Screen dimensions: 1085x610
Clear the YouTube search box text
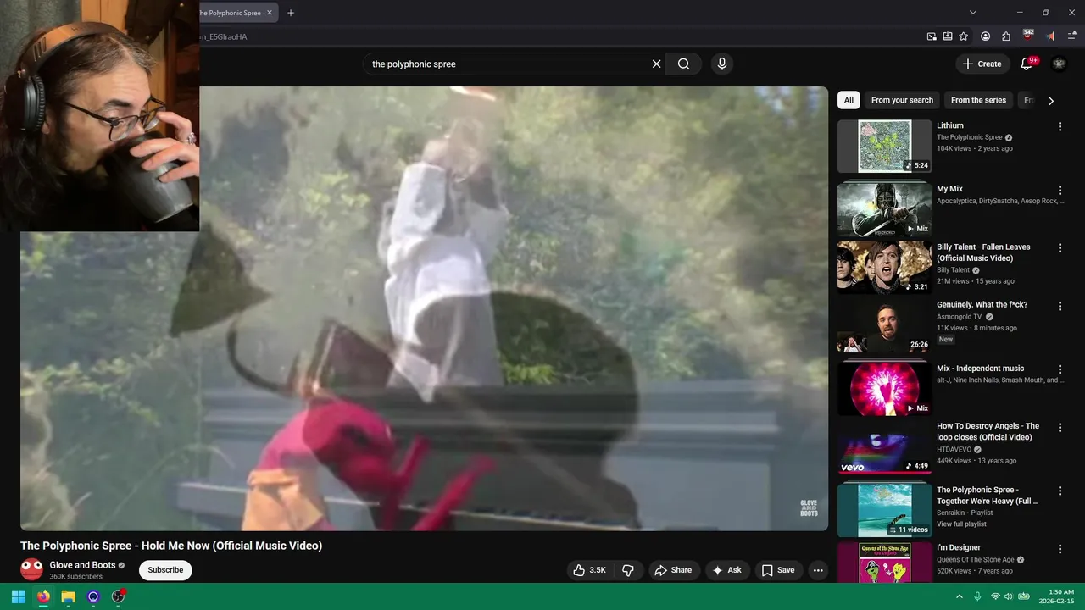(656, 64)
